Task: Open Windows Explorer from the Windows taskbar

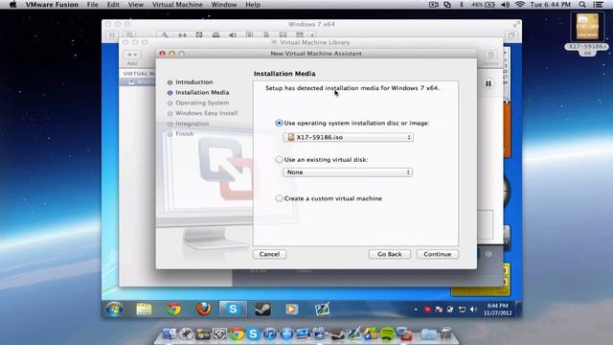Action: (x=144, y=309)
